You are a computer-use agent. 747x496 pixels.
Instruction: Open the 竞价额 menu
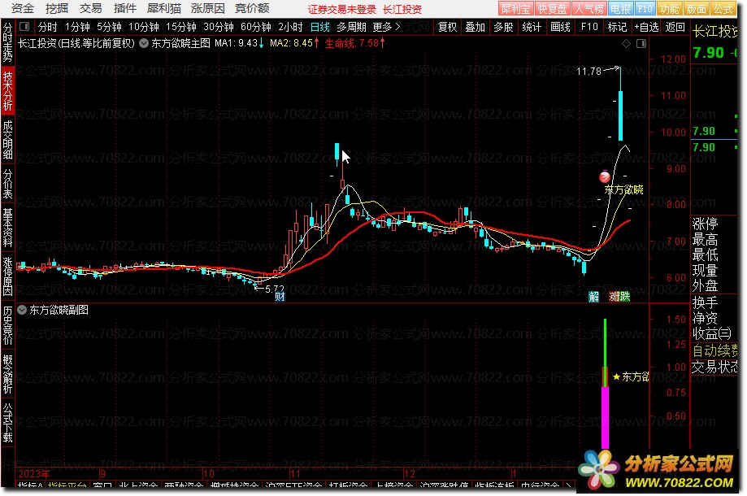click(x=252, y=8)
